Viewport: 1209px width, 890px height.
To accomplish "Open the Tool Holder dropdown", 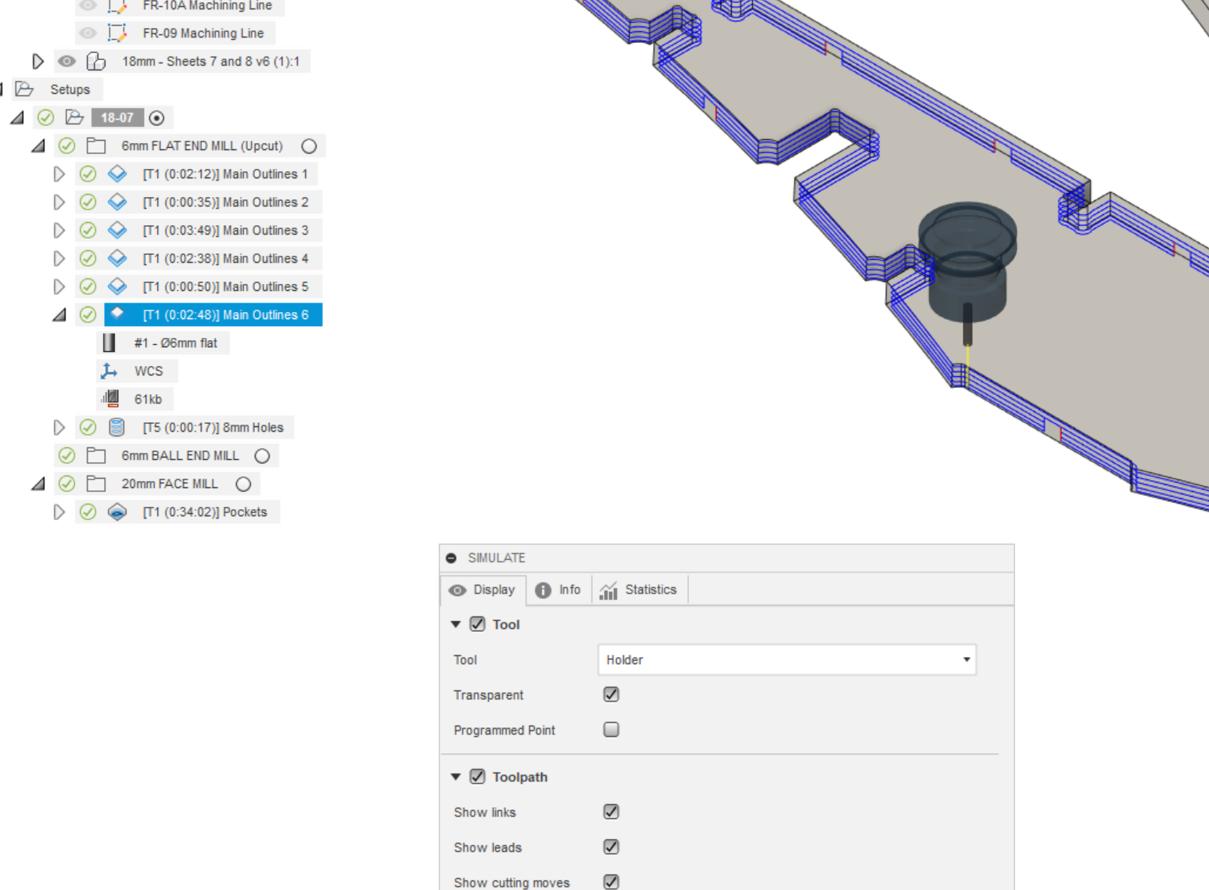I will tap(967, 660).
